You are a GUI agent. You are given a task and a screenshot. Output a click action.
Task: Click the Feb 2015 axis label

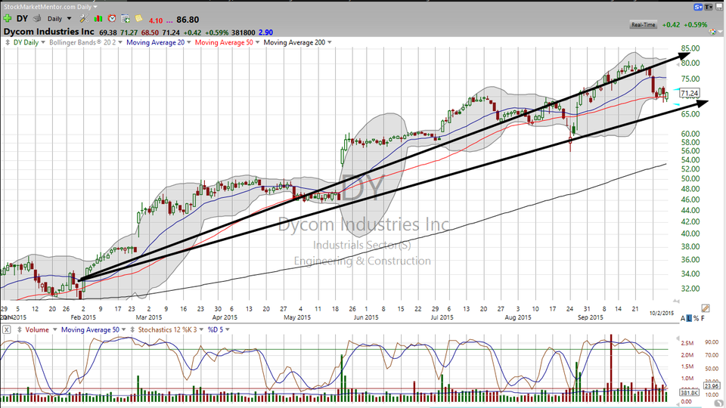83,317
